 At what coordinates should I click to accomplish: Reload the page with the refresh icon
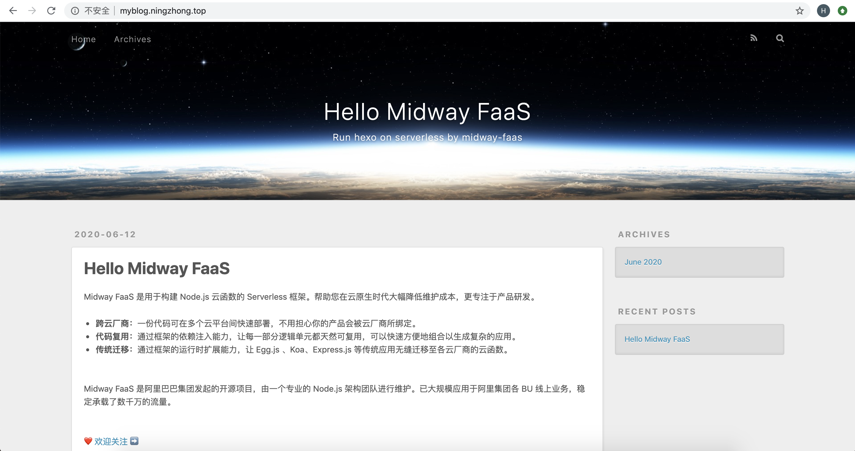click(51, 11)
